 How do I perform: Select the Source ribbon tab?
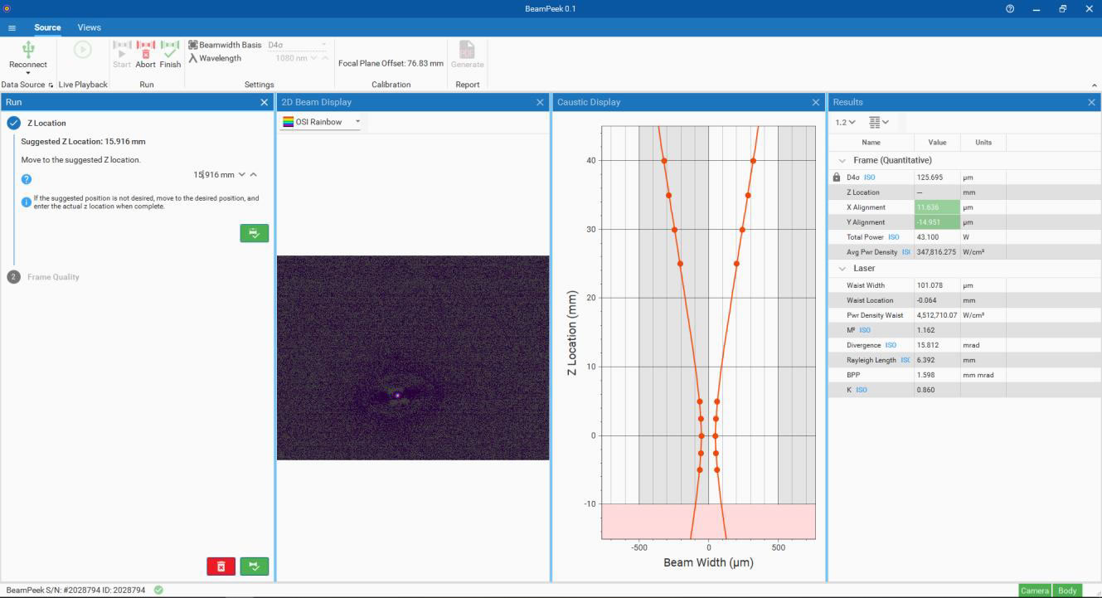tap(47, 28)
